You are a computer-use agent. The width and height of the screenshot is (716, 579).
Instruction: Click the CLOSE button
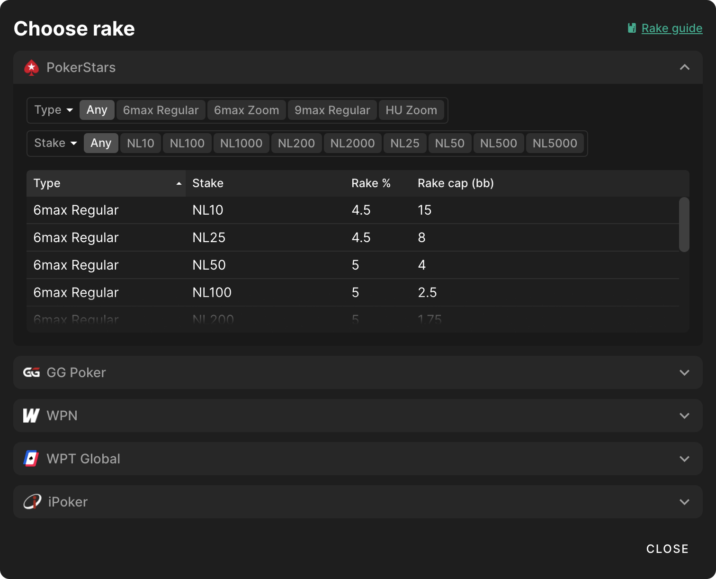[667, 549]
